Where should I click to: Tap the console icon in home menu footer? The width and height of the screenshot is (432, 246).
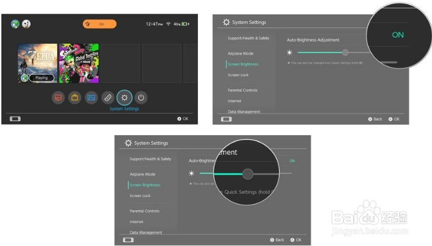tap(15, 118)
